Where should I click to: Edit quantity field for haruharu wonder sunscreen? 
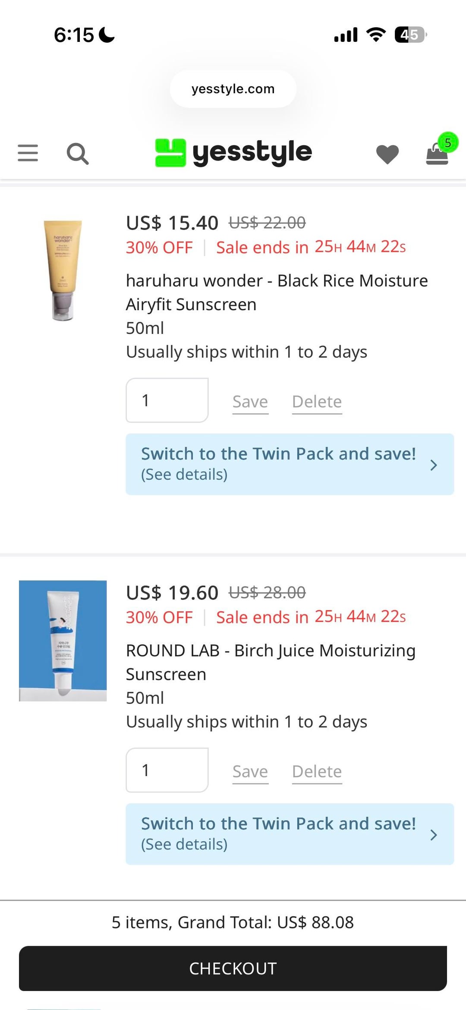click(x=167, y=400)
